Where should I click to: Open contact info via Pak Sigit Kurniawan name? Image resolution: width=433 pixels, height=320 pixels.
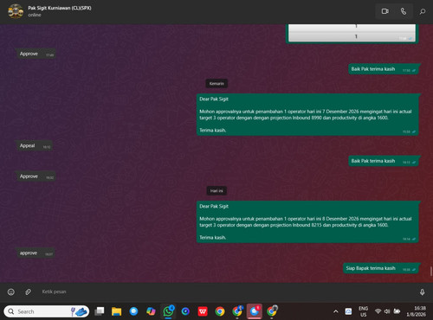[x=60, y=8]
